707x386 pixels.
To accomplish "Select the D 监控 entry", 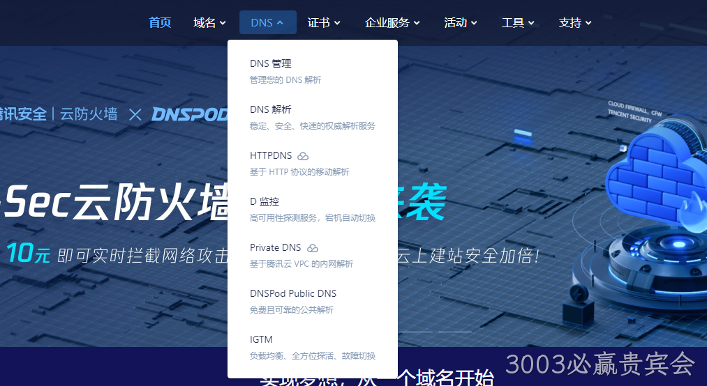I will [265, 201].
